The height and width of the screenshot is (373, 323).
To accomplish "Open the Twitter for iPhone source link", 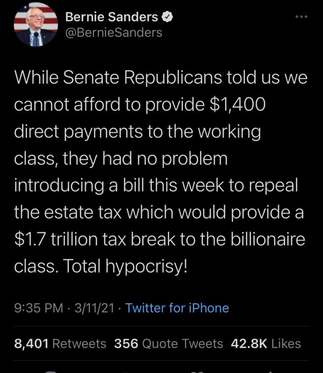I will click(x=177, y=308).
